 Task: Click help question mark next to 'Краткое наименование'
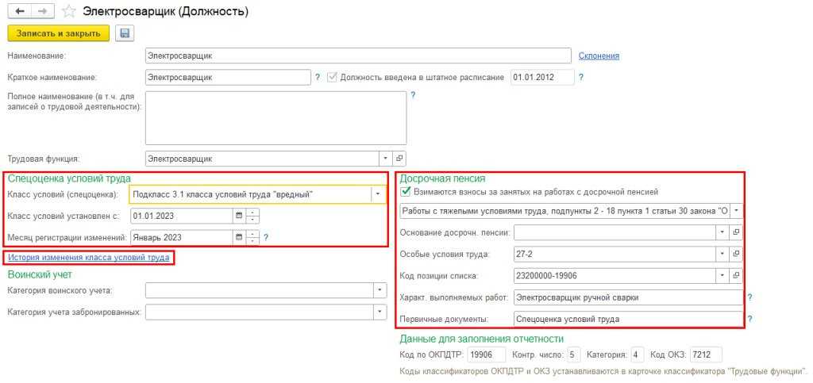pos(318,77)
